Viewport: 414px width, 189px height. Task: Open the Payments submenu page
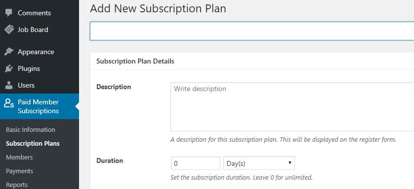tap(20, 171)
